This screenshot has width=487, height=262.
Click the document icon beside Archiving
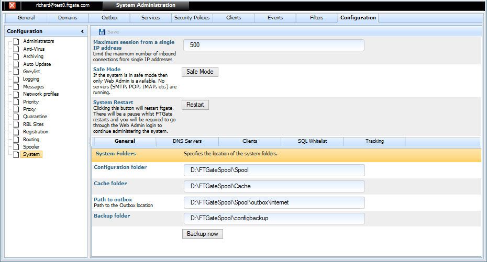(16, 56)
